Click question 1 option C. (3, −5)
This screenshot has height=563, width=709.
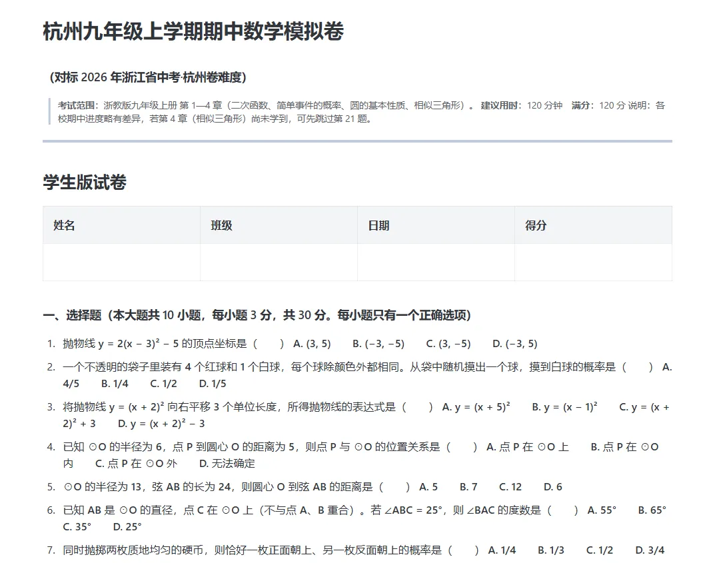tap(448, 344)
